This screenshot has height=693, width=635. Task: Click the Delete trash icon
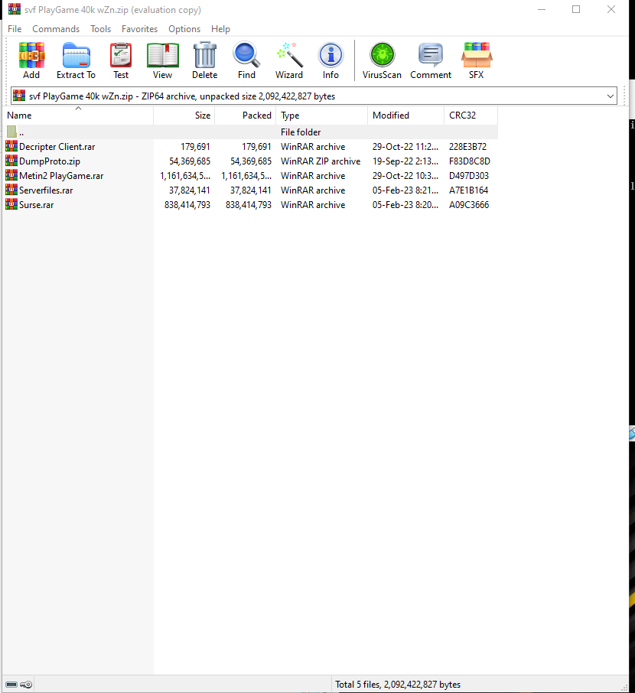tap(205, 55)
